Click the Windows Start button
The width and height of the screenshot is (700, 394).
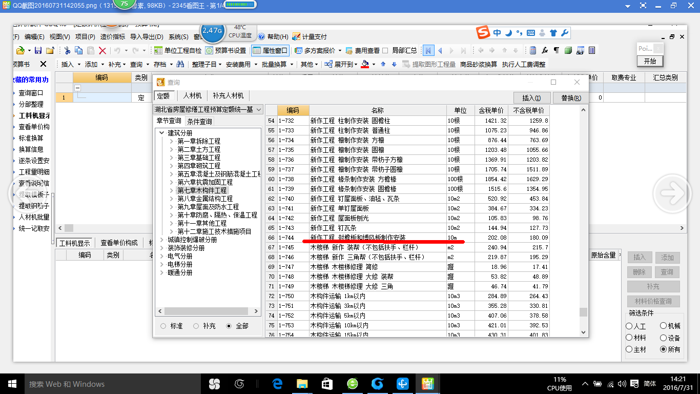[x=11, y=384]
